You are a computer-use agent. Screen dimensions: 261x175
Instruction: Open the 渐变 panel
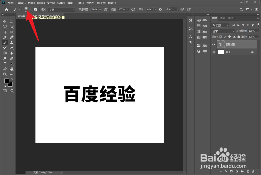(202, 31)
